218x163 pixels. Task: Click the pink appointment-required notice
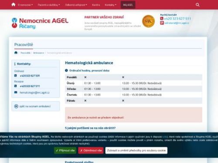(x=133, y=115)
